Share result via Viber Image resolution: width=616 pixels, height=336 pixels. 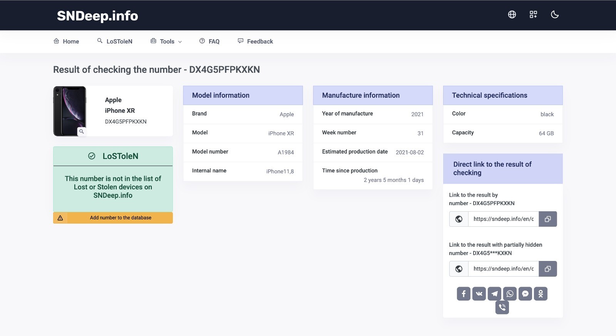502,307
